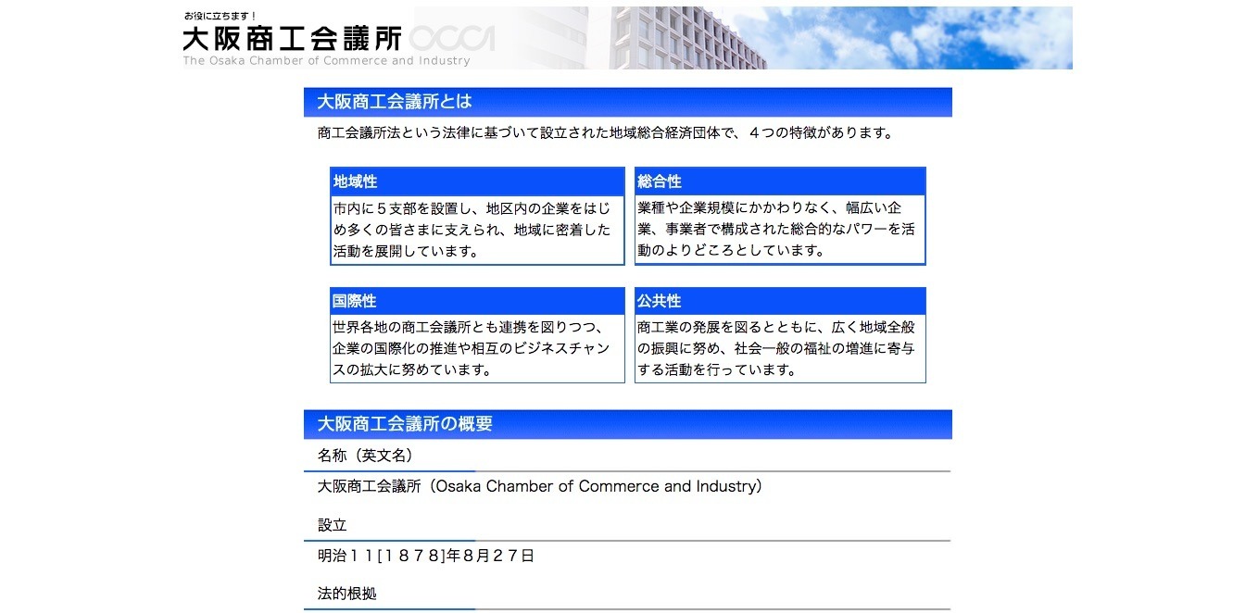Click the 公共性 header label
The width and height of the screenshot is (1258, 613).
pyautogui.click(x=654, y=301)
